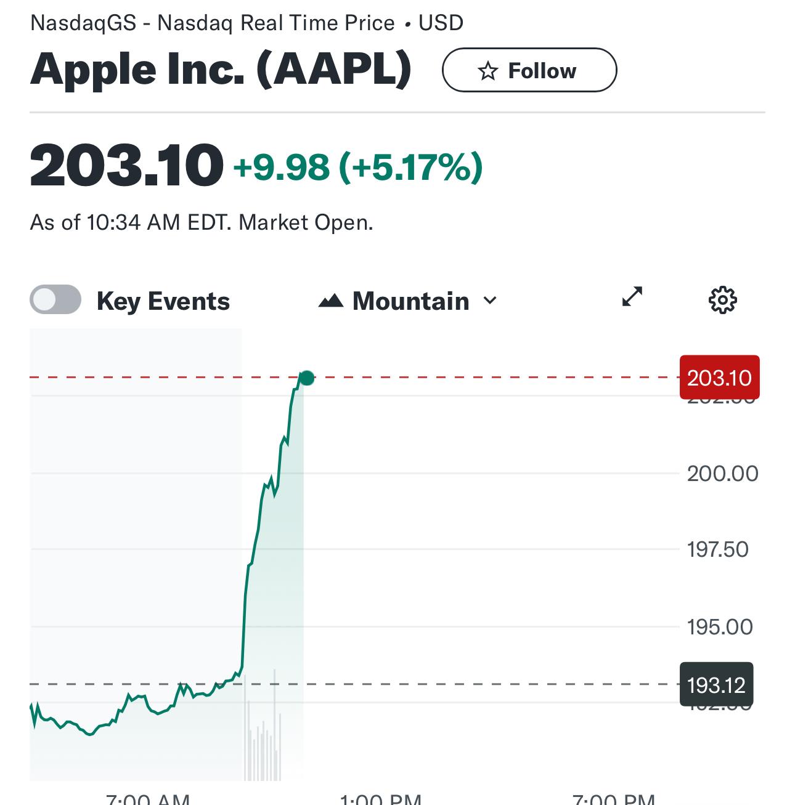The image size is (795, 805).
Task: Click the 195.00 axis label
Action: (720, 627)
